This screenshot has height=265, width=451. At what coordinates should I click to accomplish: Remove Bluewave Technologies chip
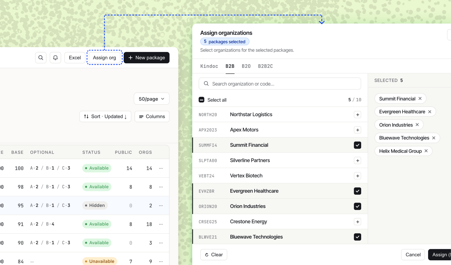[x=434, y=138]
